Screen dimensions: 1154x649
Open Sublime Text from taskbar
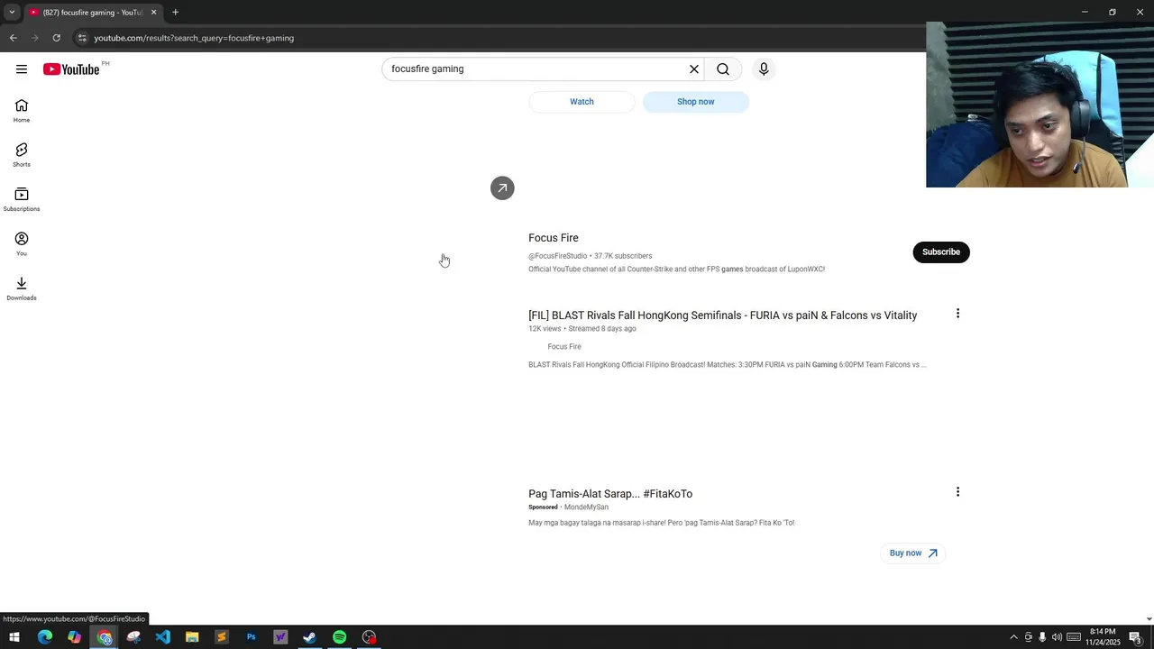tap(222, 637)
